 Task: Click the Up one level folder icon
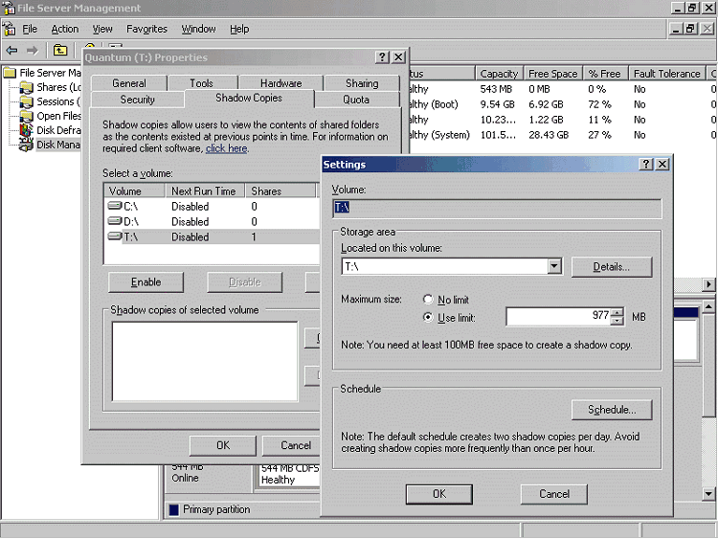pyautogui.click(x=60, y=50)
